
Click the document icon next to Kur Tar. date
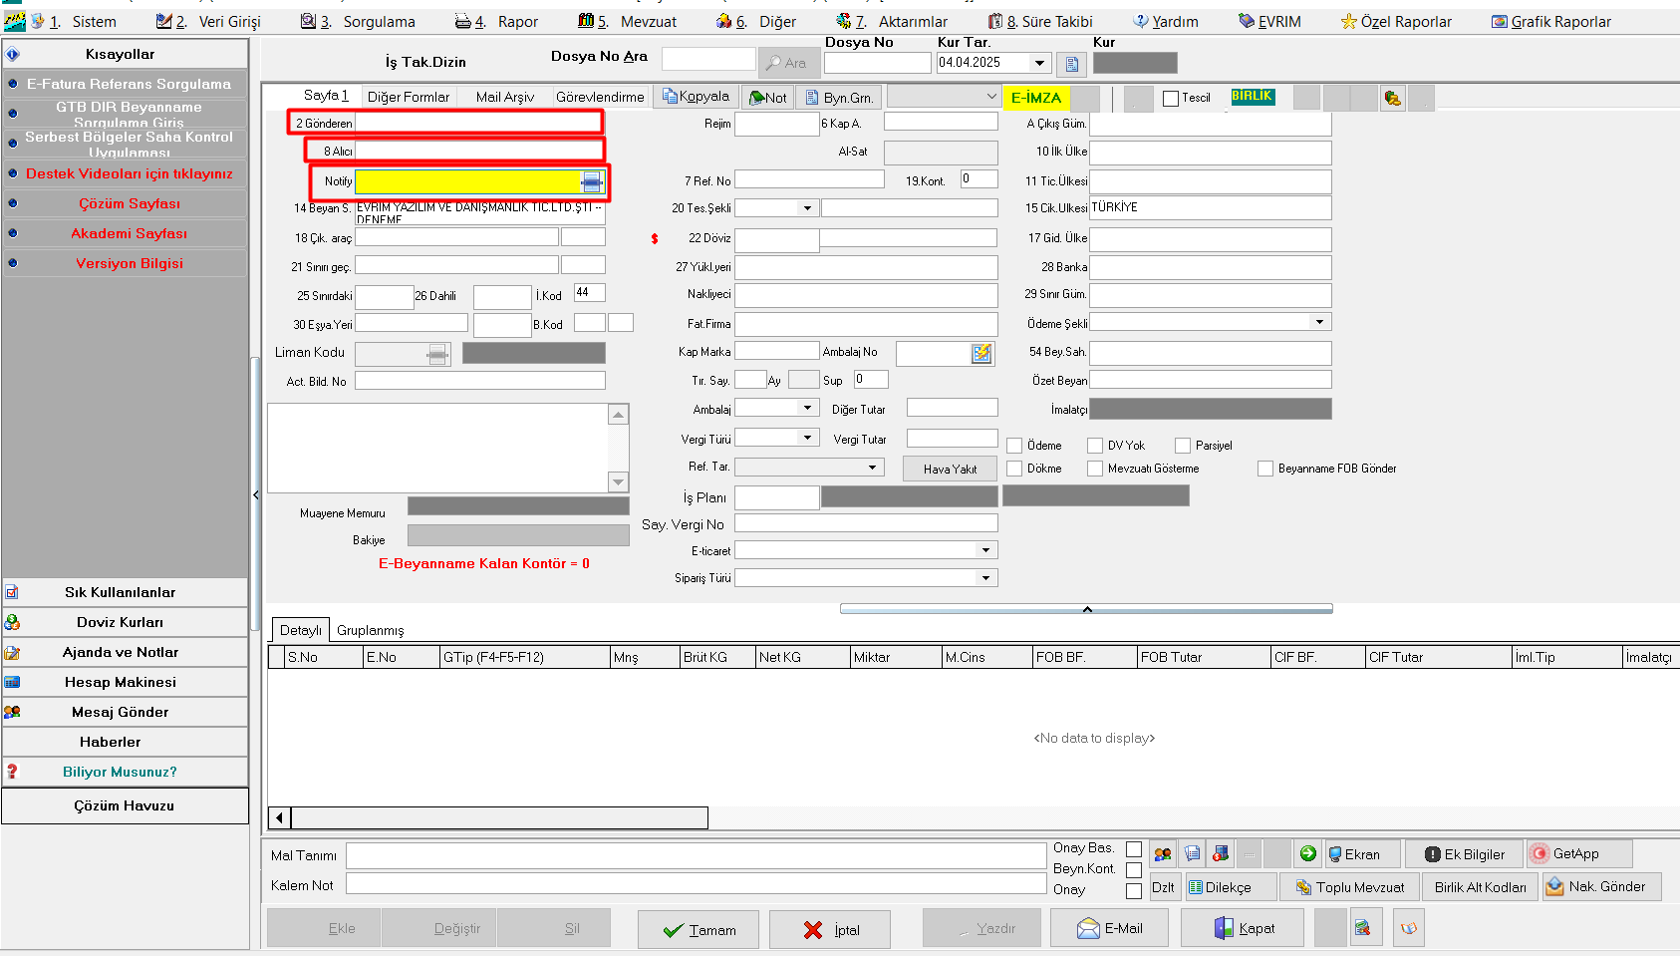click(1072, 64)
